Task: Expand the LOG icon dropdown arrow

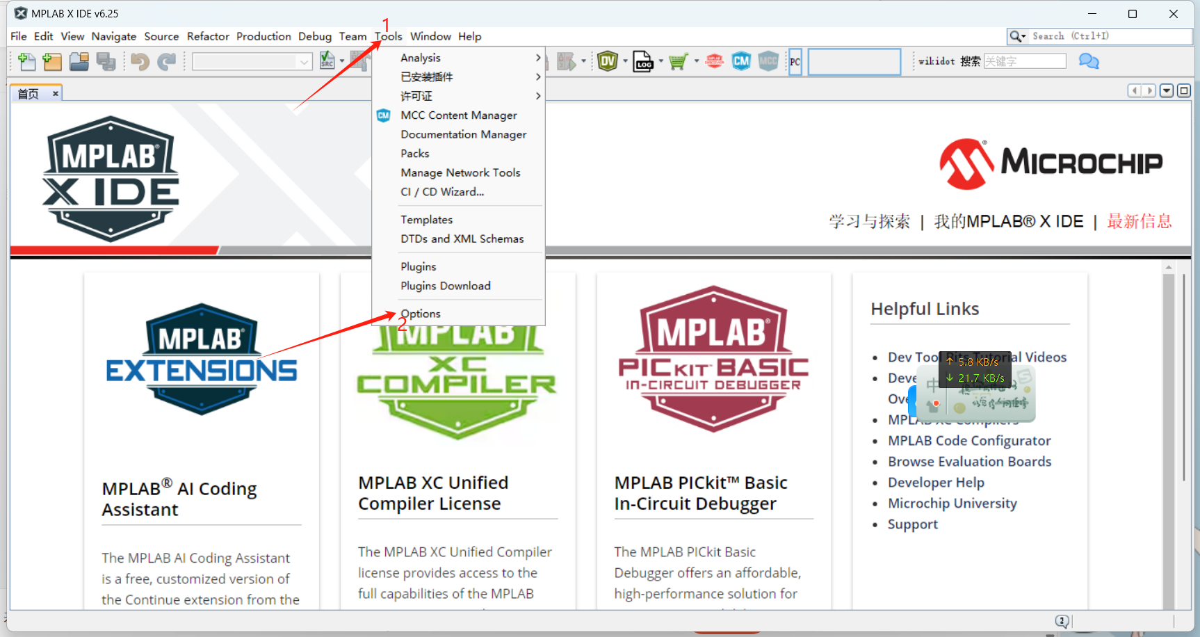Action: (660, 61)
